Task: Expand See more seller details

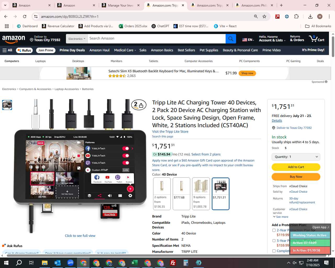Action: (281, 217)
